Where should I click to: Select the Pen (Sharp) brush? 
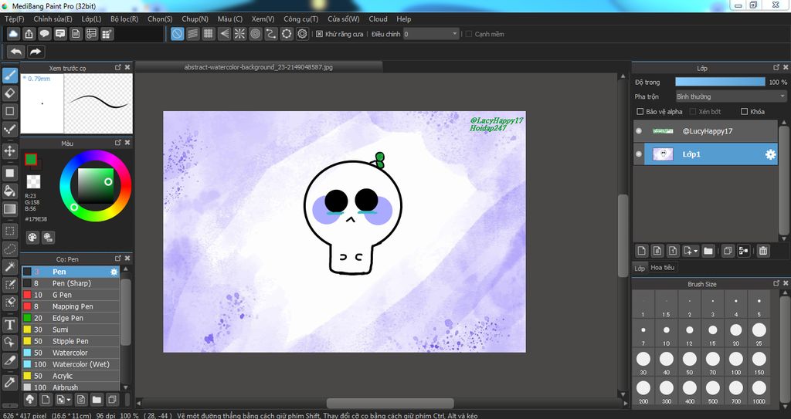click(x=70, y=283)
